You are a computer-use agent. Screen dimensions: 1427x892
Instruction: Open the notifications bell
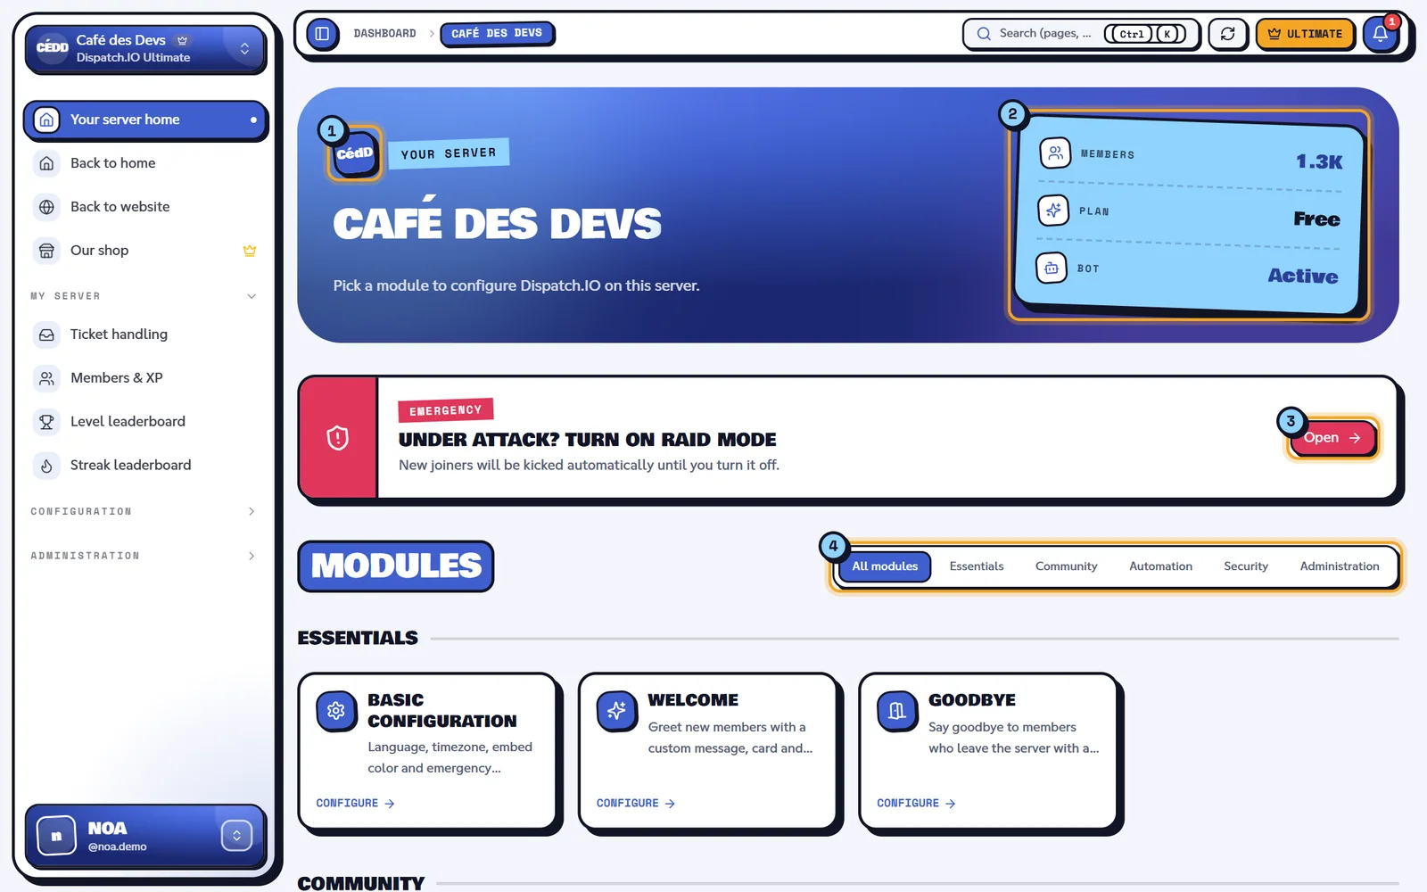coord(1380,34)
